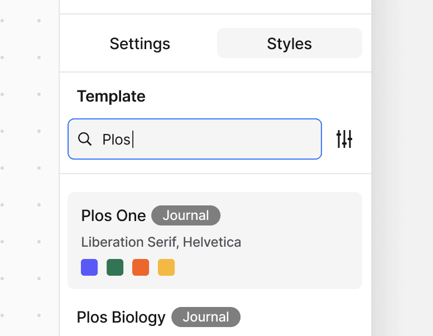Viewport: 433px width, 336px height.
Task: Pick the orange color swatch
Action: pos(141,267)
